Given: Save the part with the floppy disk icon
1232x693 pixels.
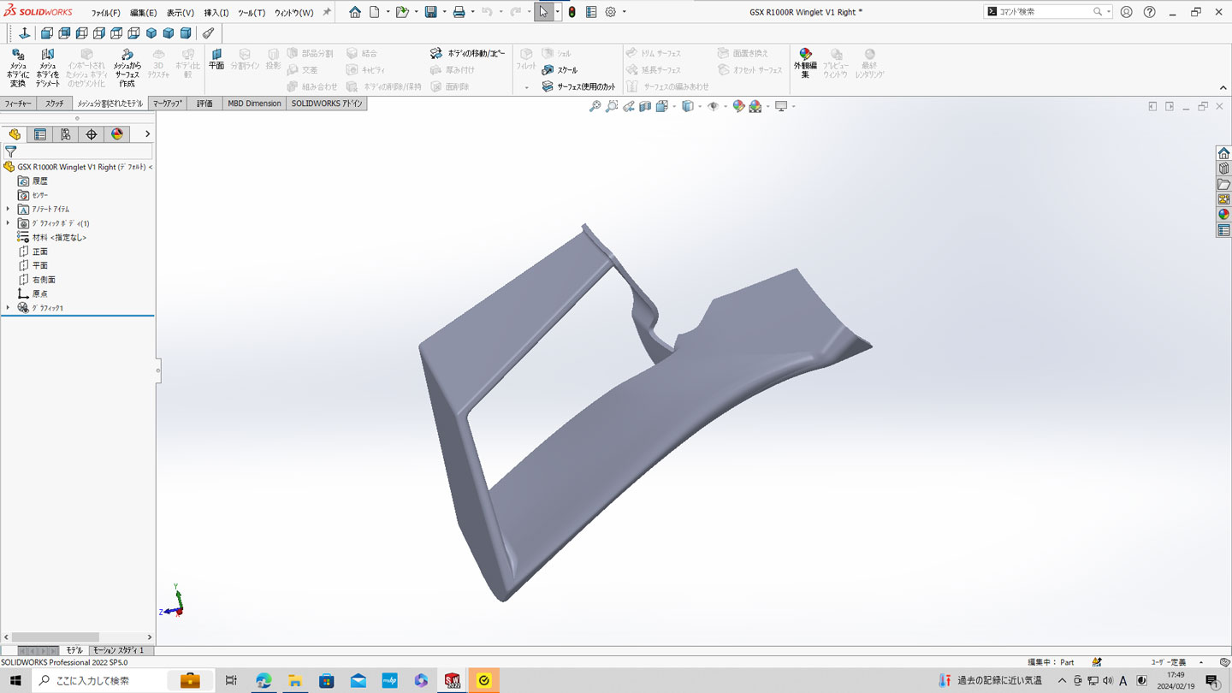Looking at the screenshot, I should (431, 12).
